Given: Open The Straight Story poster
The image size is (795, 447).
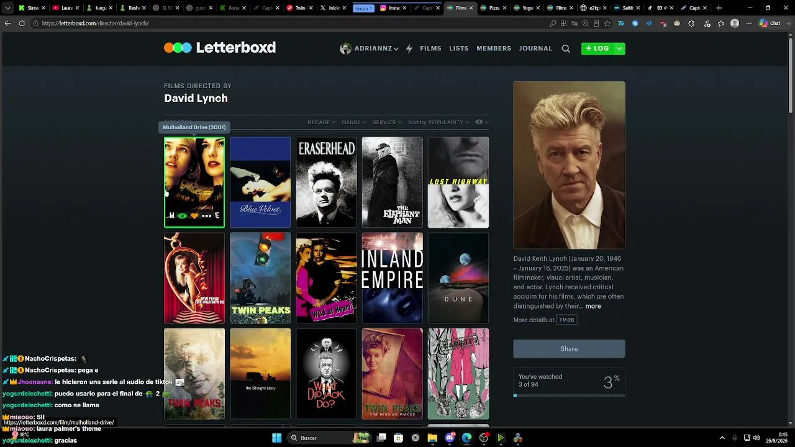Looking at the screenshot, I should click(x=260, y=374).
